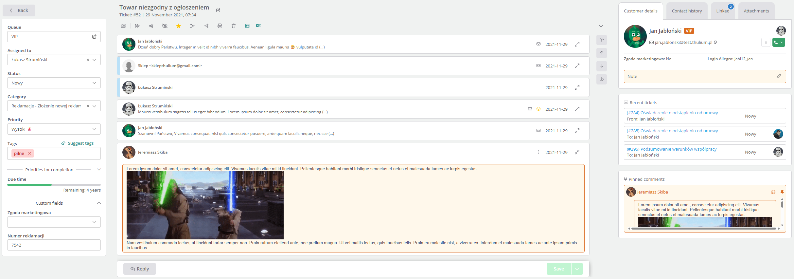This screenshot has height=279, width=794.
Task: Click the split ticket arrow icon
Action: click(206, 26)
